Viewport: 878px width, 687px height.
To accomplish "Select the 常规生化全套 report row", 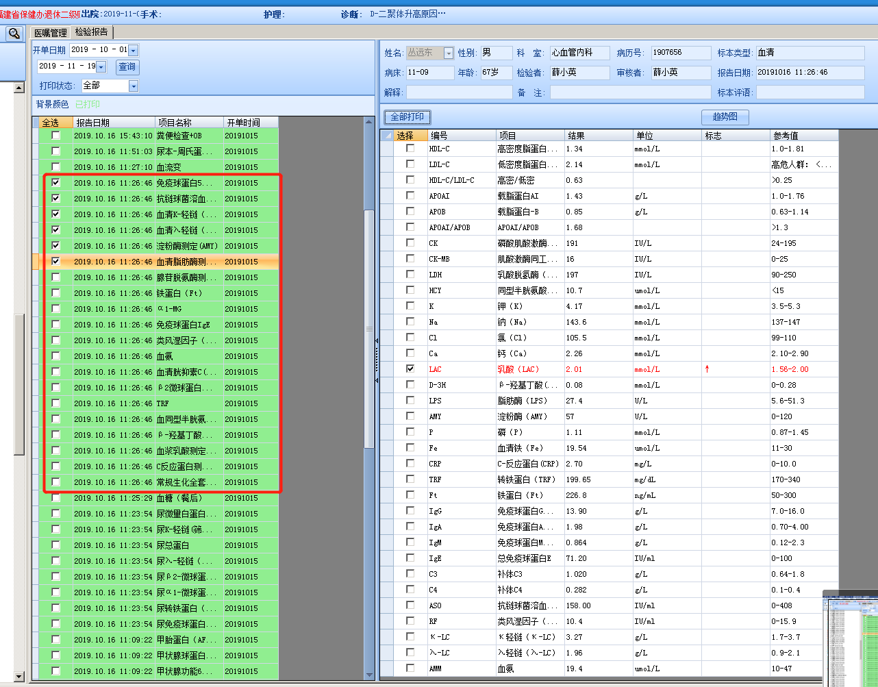I will pyautogui.click(x=155, y=482).
